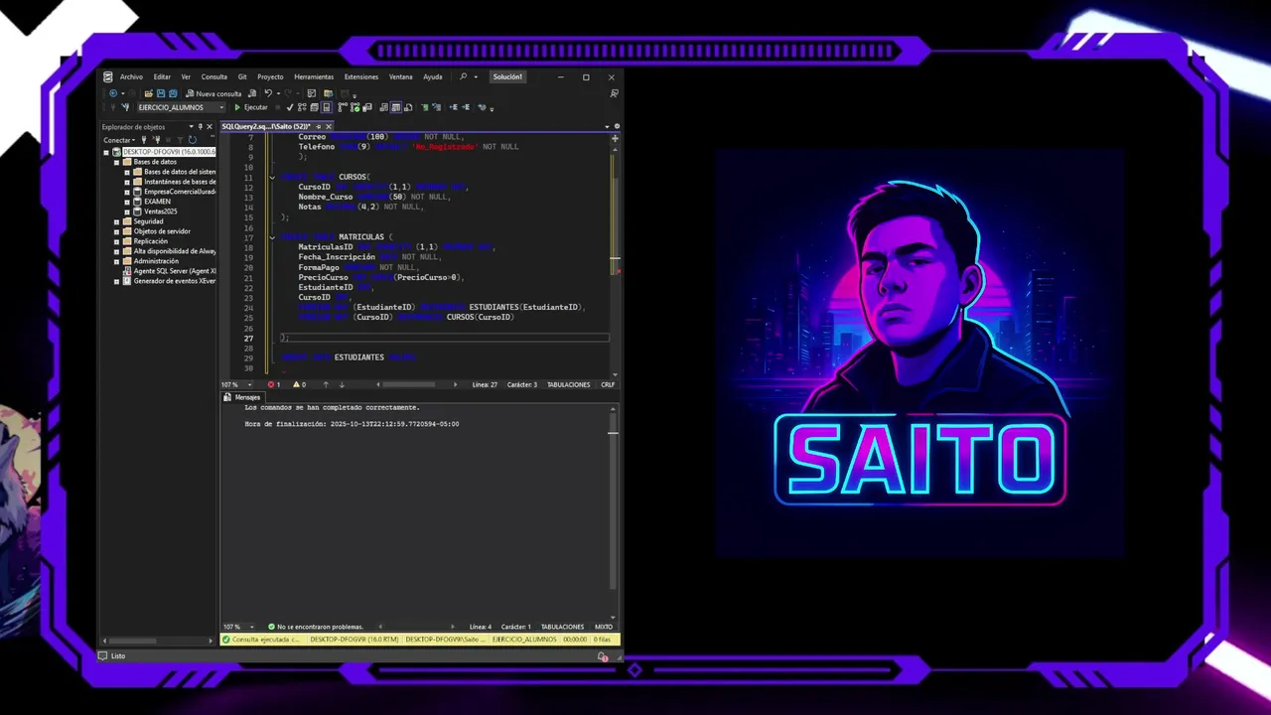Close the Explorador de objetos panel

210,127
